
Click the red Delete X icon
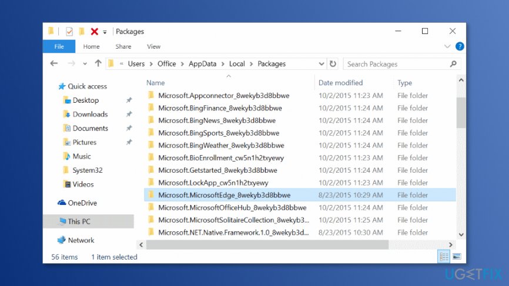pyautogui.click(x=95, y=32)
